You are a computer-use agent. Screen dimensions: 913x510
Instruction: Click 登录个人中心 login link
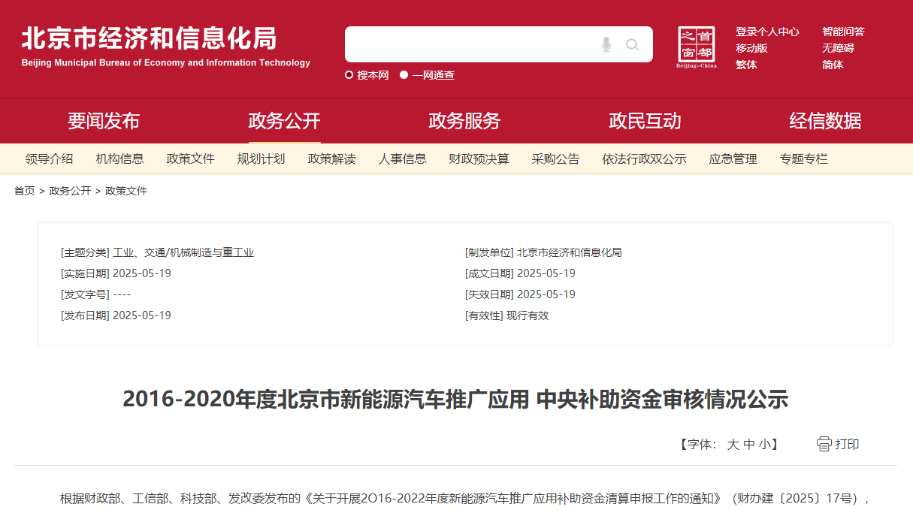pyautogui.click(x=767, y=32)
